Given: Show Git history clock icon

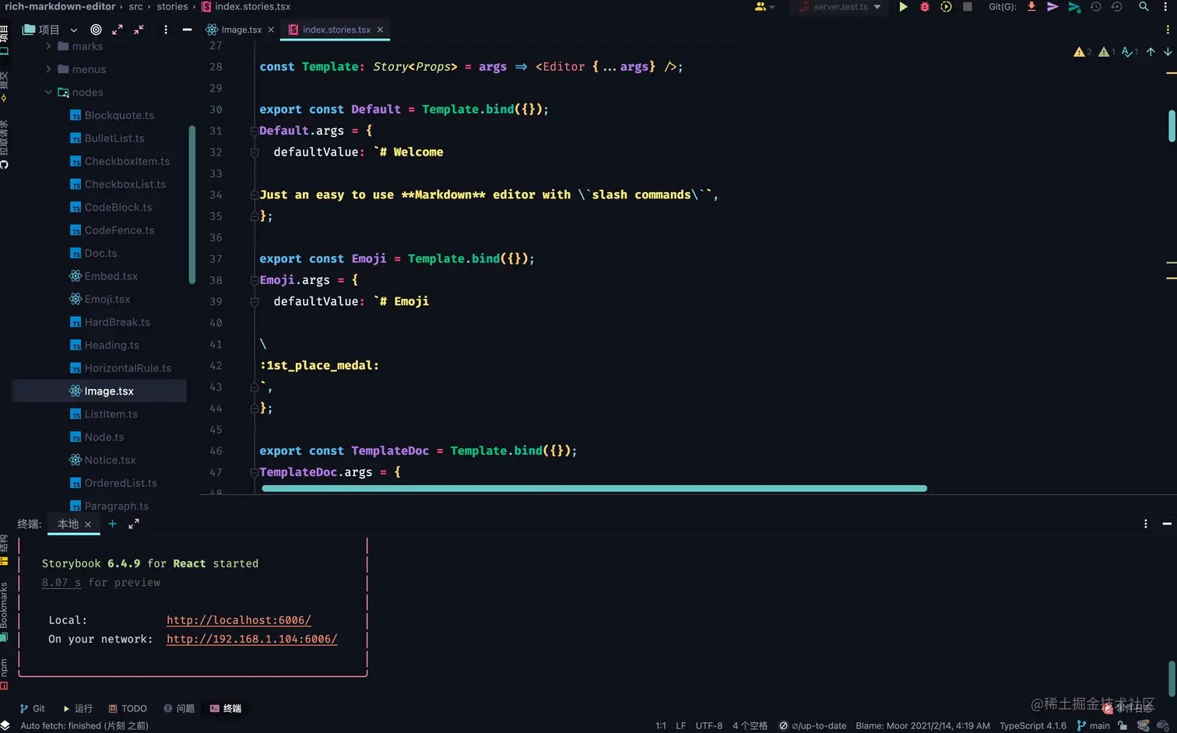Looking at the screenshot, I should (x=1095, y=7).
